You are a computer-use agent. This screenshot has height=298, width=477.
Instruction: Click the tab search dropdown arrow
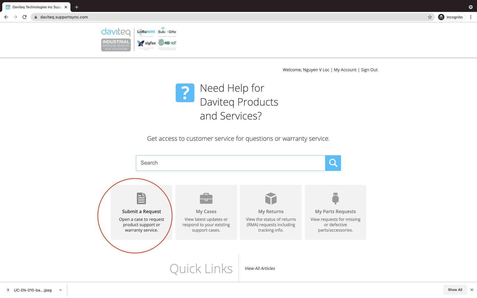click(470, 7)
